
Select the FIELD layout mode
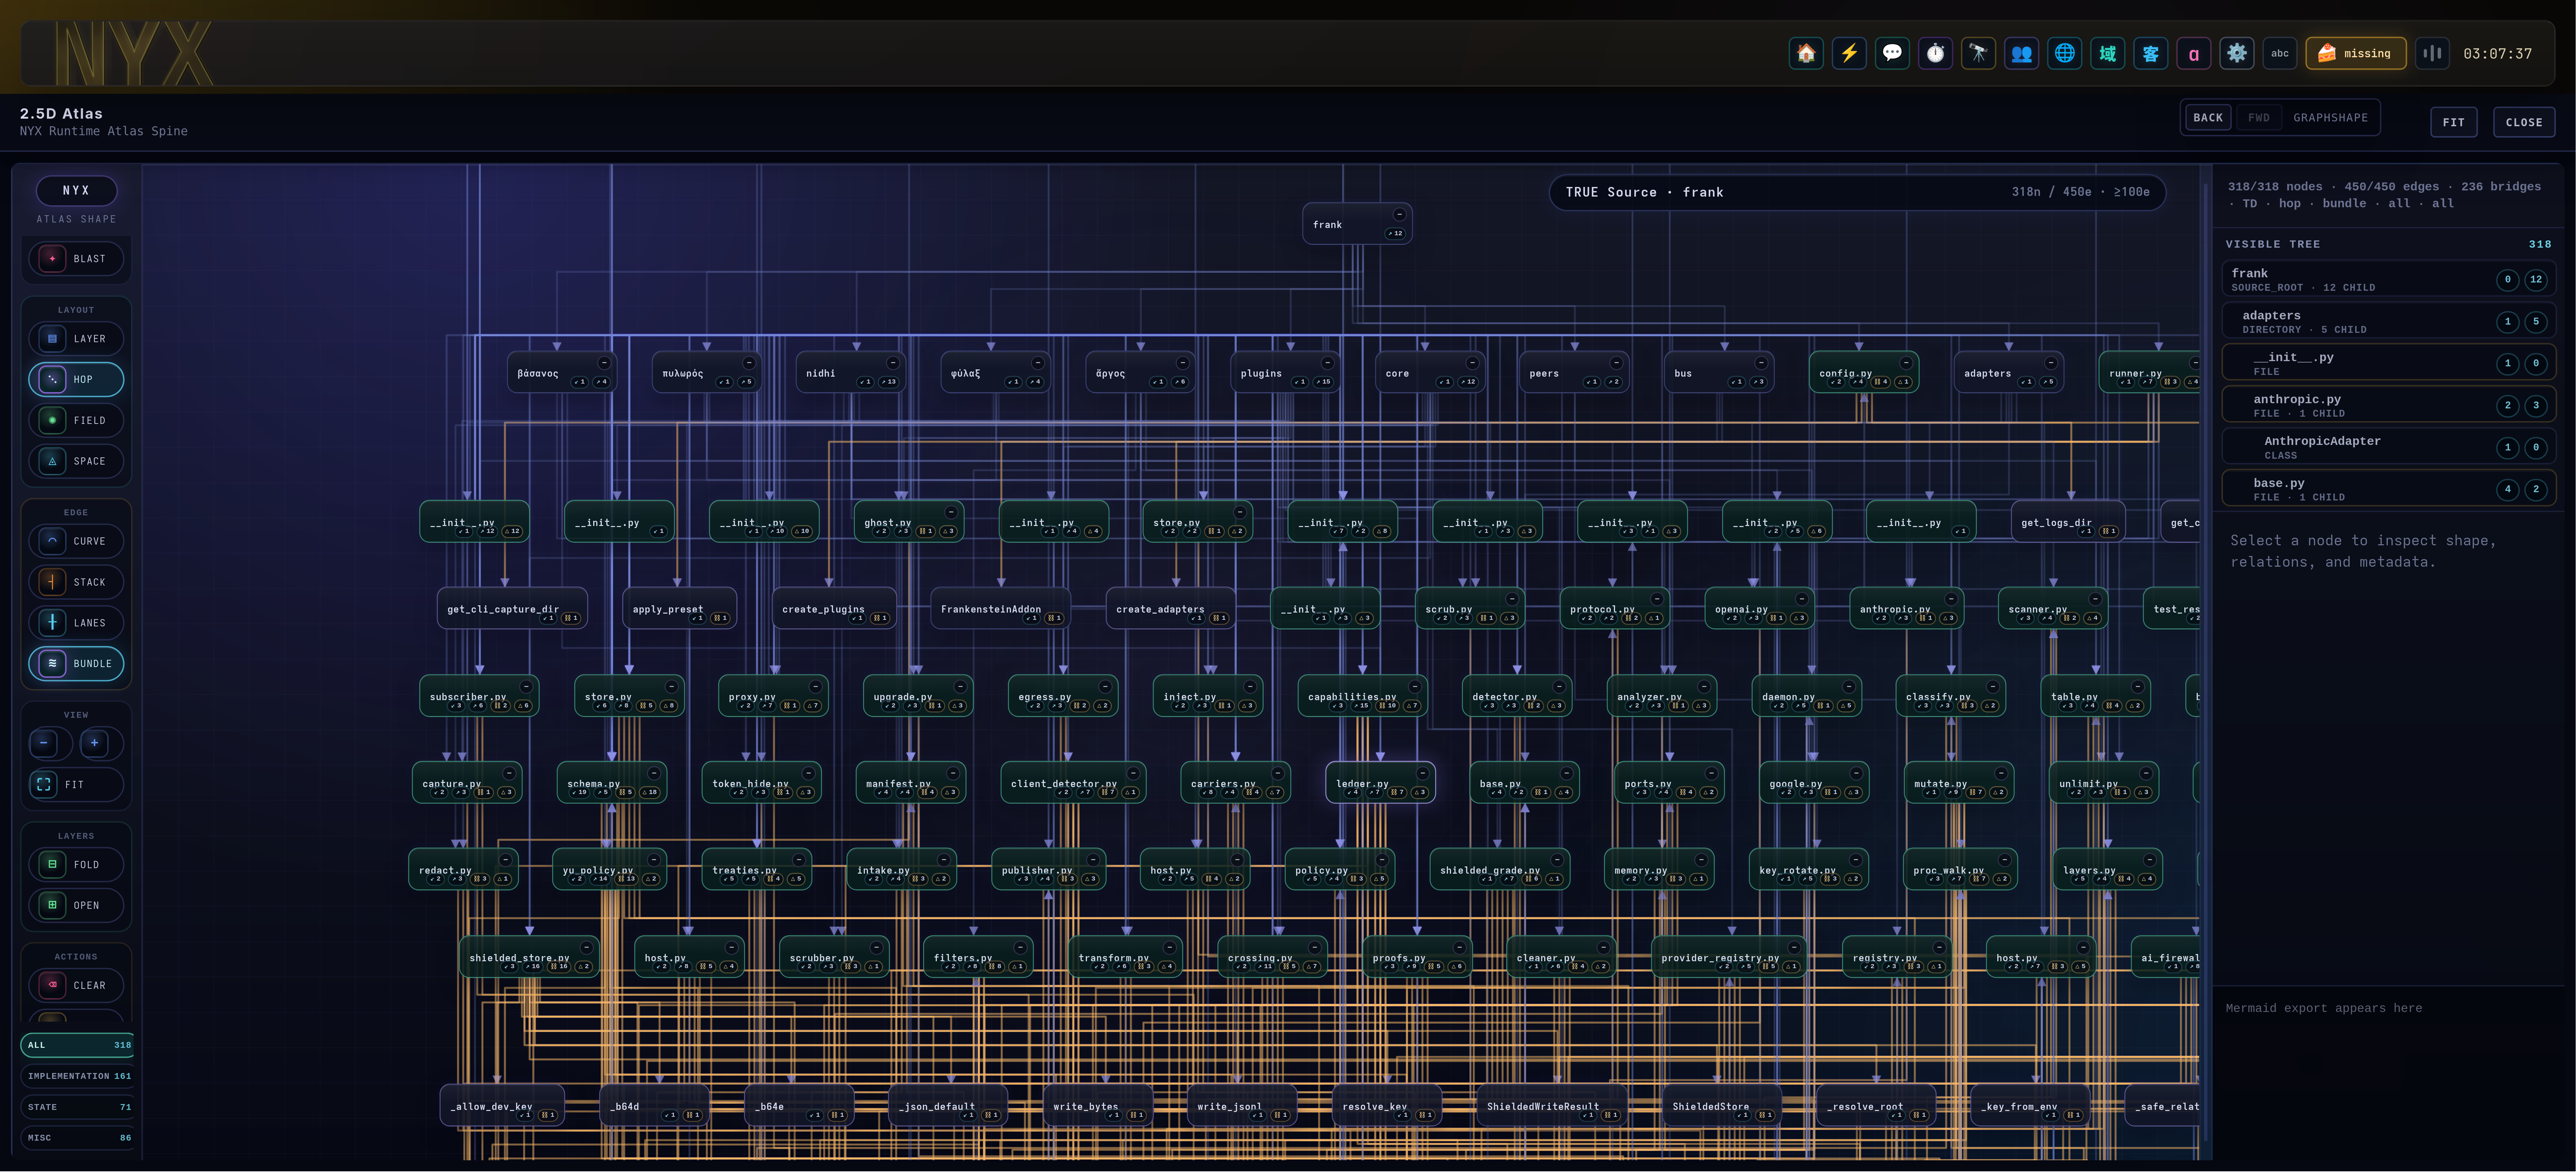(x=76, y=421)
